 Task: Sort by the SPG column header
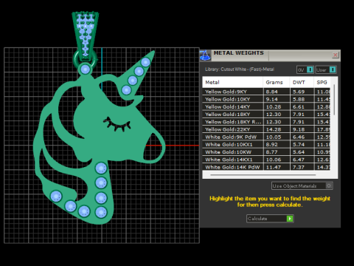point(322,82)
